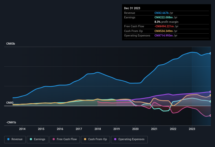This screenshot has height=147, width=215.
Task: Toggle the Cash From Op legend button
Action: [x=95, y=140]
